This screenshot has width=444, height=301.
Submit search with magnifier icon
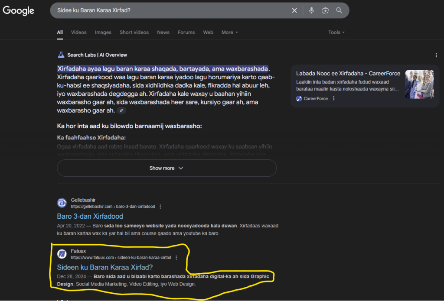click(339, 10)
